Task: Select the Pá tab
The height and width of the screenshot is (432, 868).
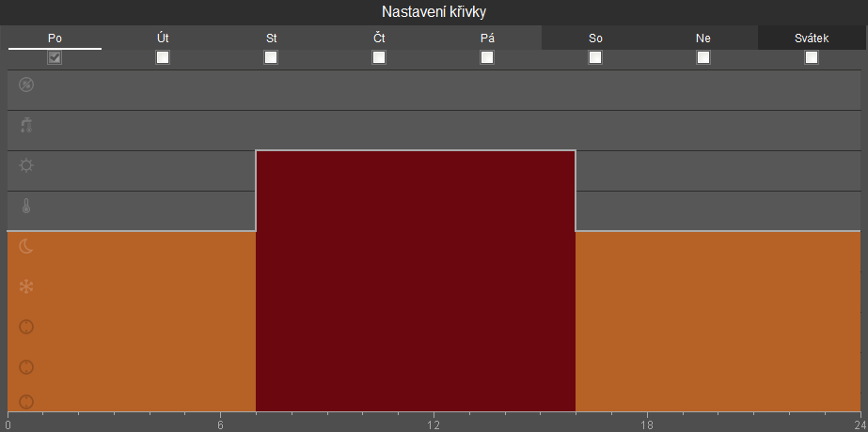Action: coord(487,39)
